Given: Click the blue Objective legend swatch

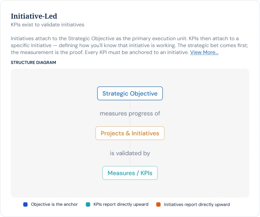Looking at the screenshot, I should (25, 204).
